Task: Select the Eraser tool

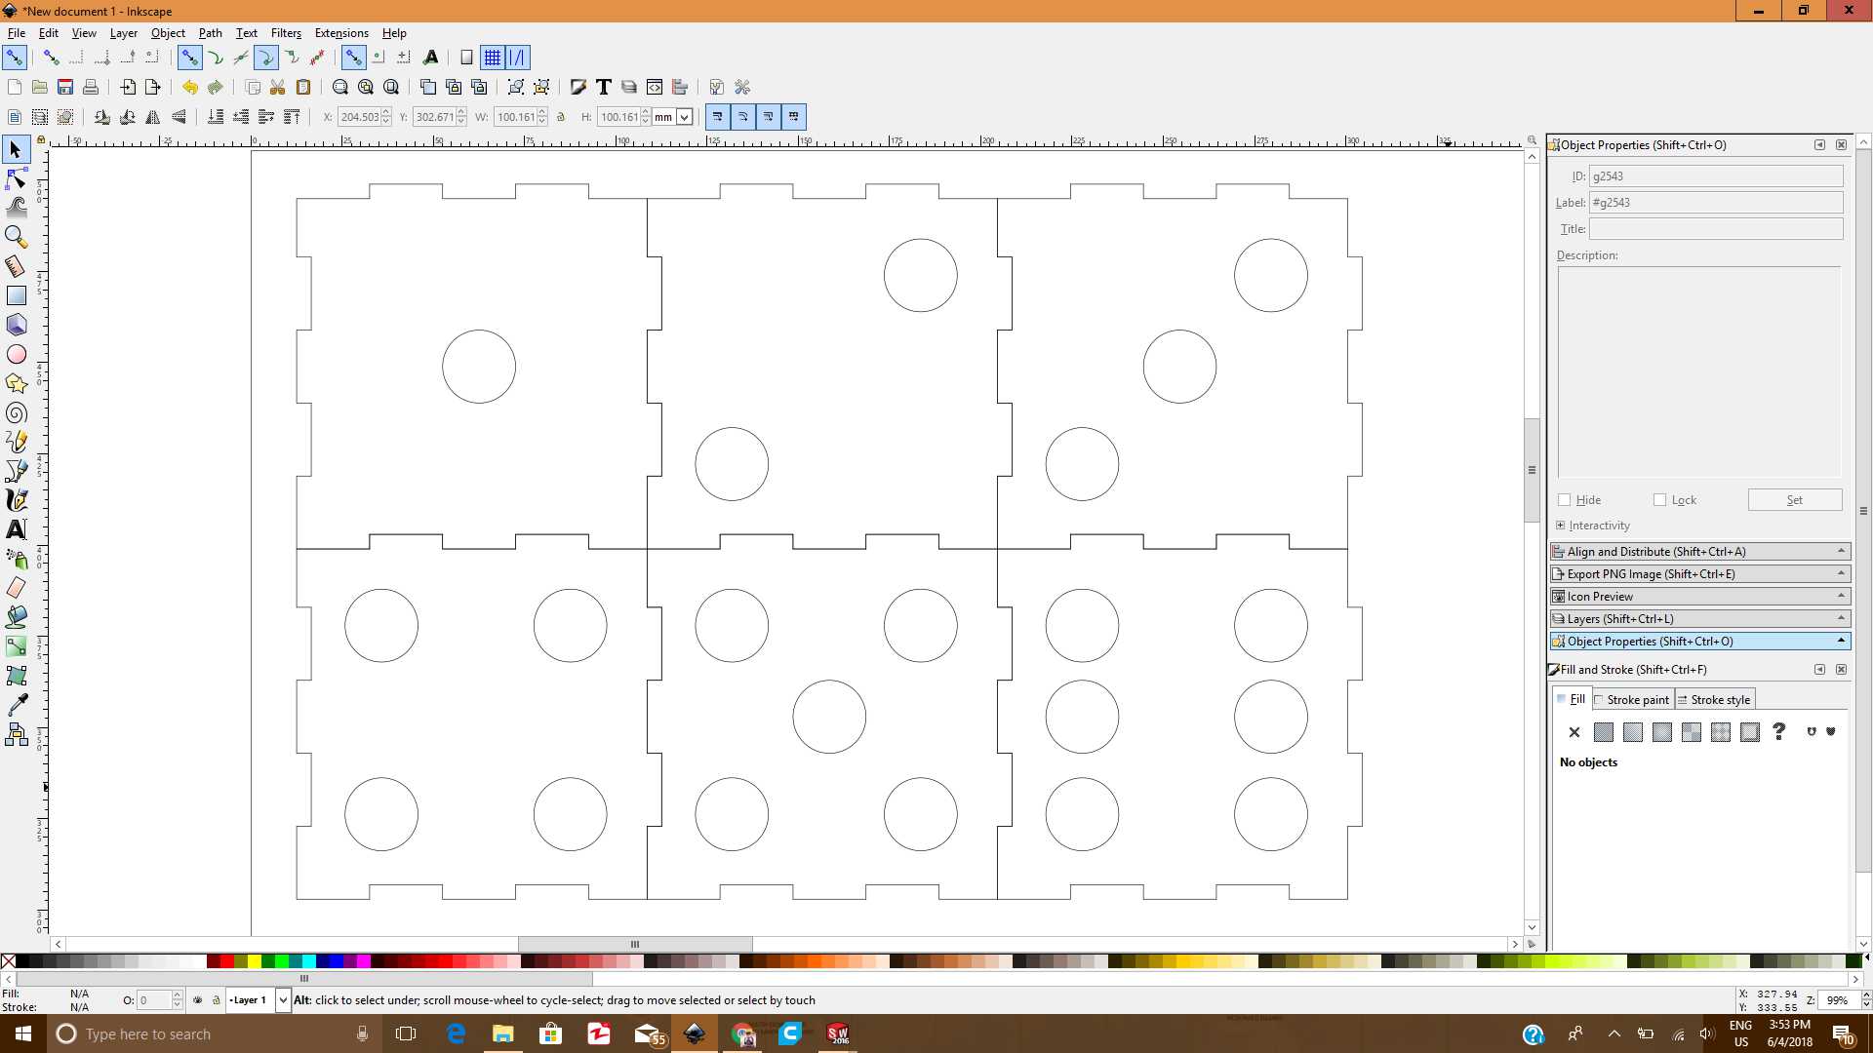Action: 17,588
